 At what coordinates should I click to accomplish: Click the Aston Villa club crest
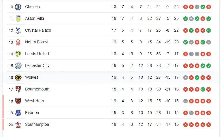(x=18, y=18)
